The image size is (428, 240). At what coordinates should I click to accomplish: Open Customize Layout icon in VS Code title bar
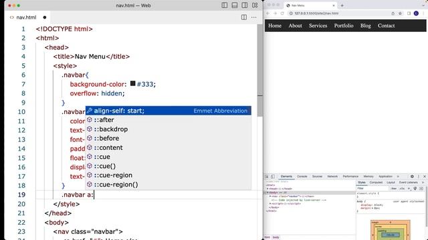tap(255, 5)
